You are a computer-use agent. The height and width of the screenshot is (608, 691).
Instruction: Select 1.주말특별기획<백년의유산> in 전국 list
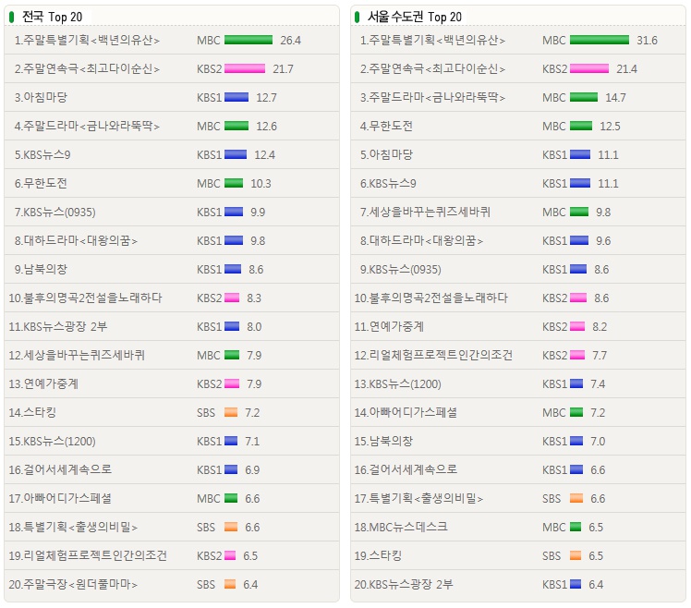point(87,40)
